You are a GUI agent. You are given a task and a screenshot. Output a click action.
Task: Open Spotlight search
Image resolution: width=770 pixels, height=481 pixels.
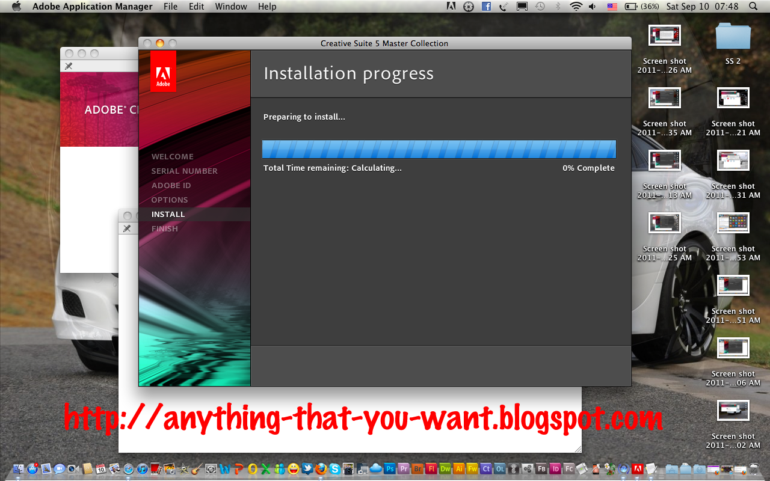click(754, 7)
